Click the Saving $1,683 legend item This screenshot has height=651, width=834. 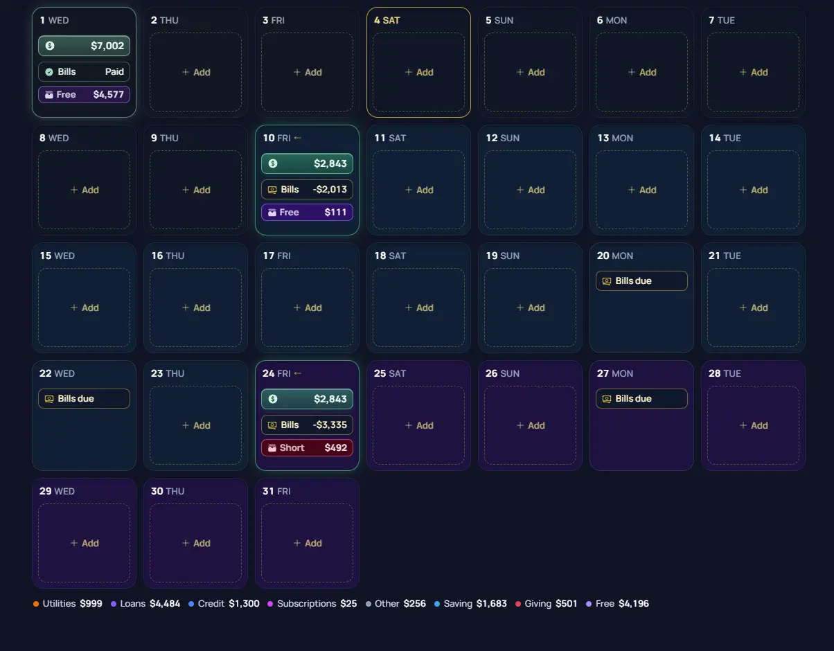click(470, 604)
